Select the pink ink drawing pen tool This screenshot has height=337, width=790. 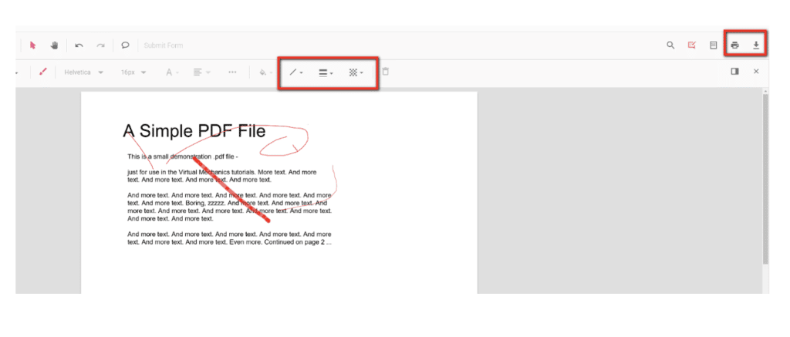43,72
